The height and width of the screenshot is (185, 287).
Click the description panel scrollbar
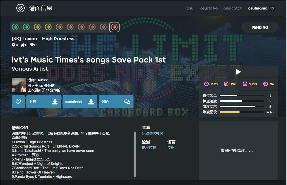(135, 154)
